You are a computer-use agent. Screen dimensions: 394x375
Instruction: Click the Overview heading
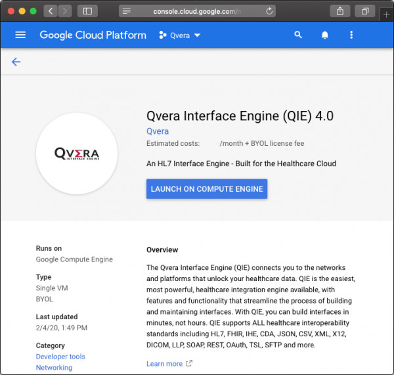click(x=162, y=250)
